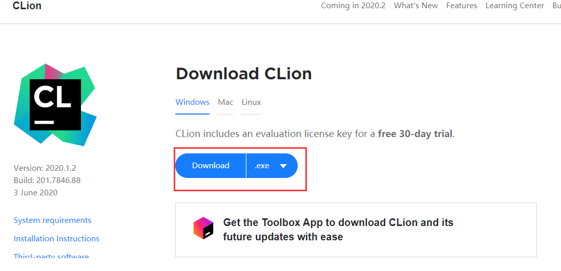Click the Download CLion page heading
The width and height of the screenshot is (561, 271).
point(244,74)
